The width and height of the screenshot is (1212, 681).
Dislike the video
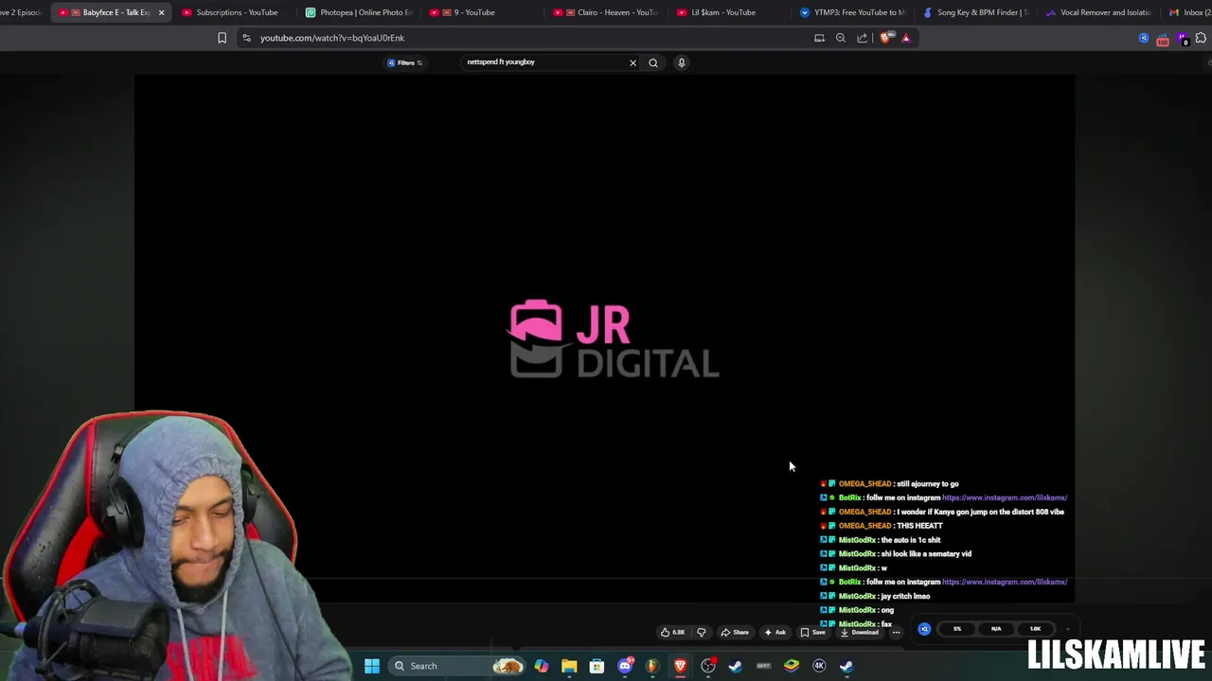click(x=702, y=632)
